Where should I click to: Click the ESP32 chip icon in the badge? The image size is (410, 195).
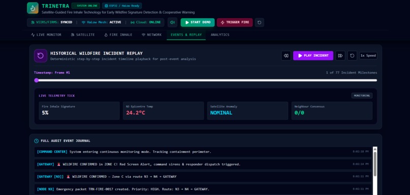(x=106, y=6)
